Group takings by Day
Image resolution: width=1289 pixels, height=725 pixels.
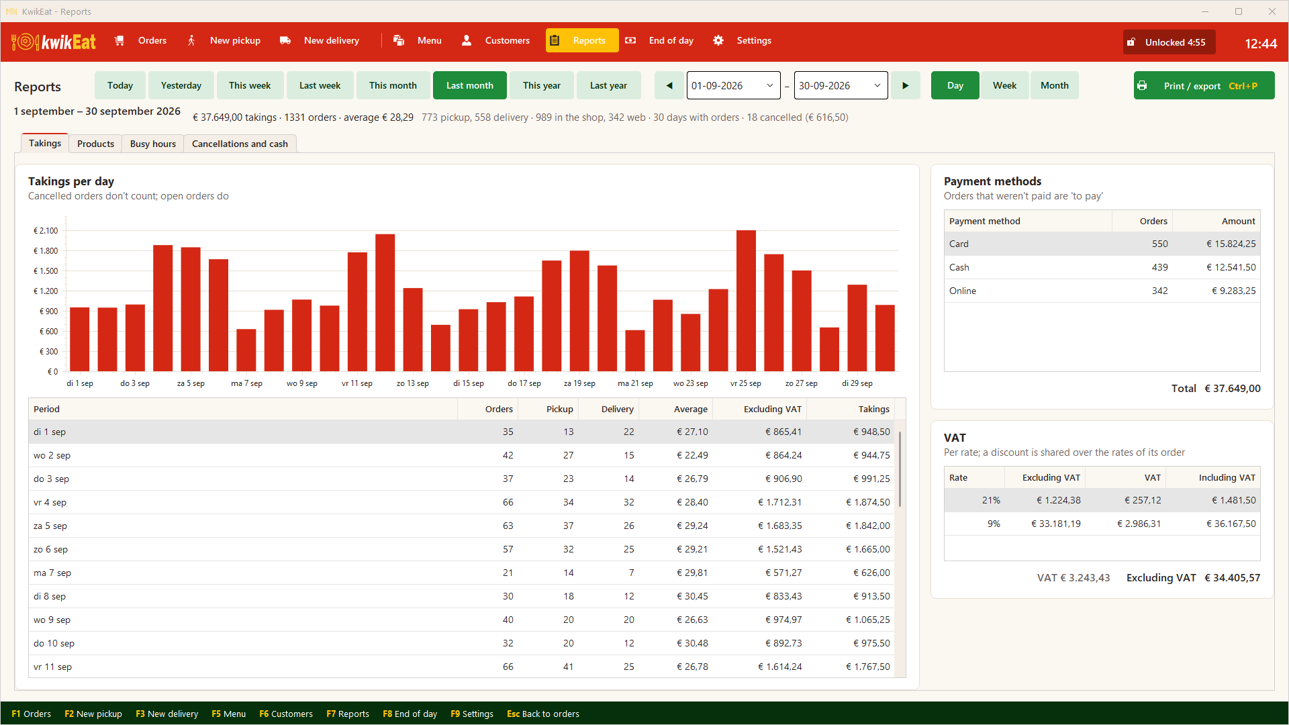(x=955, y=85)
